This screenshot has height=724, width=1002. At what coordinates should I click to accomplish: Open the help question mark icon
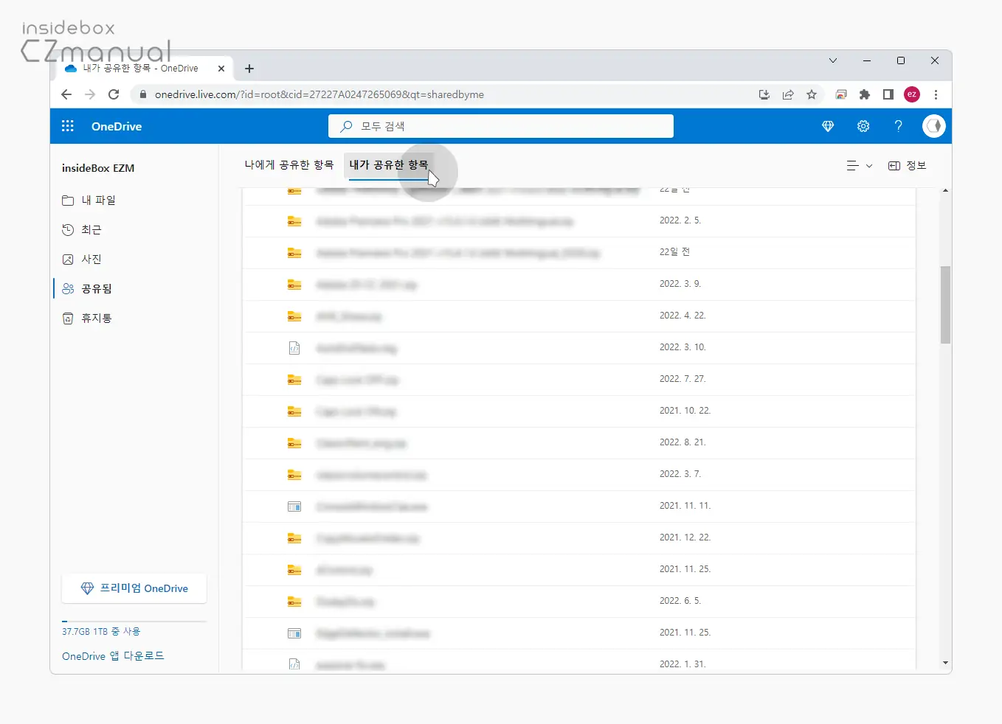click(898, 126)
